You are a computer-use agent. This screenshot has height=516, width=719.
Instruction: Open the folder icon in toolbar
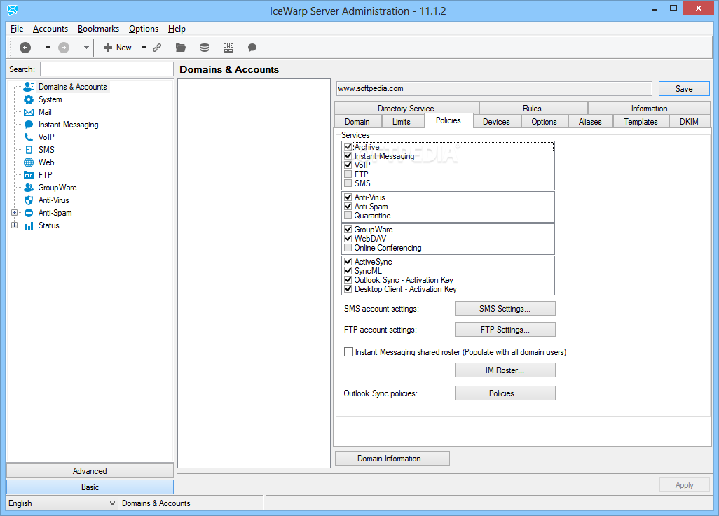pos(181,47)
